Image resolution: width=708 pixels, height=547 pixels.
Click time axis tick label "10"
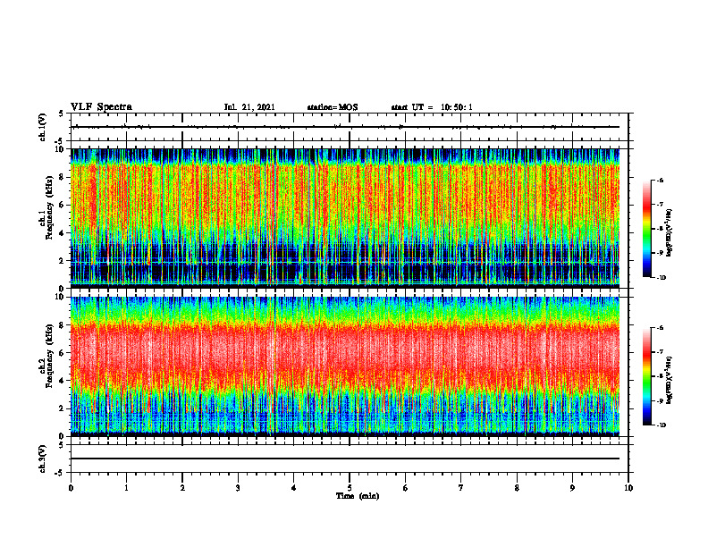click(x=628, y=488)
